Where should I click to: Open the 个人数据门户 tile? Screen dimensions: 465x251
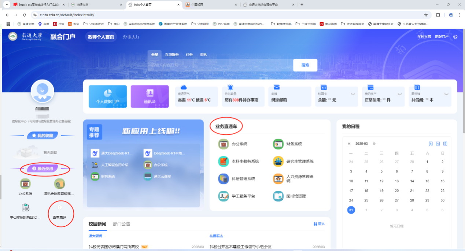click(x=108, y=97)
